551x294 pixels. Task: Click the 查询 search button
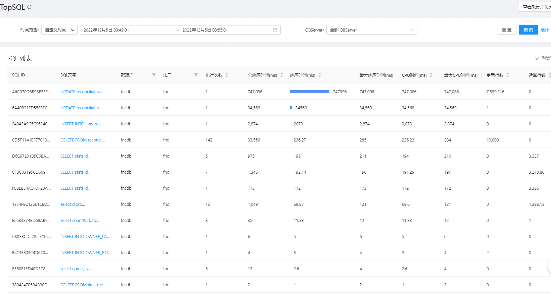528,30
